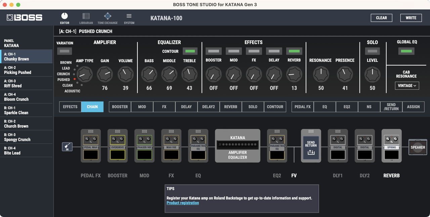This screenshot has width=430, height=217.
Task: Follow the Product registration link
Action: (183, 203)
